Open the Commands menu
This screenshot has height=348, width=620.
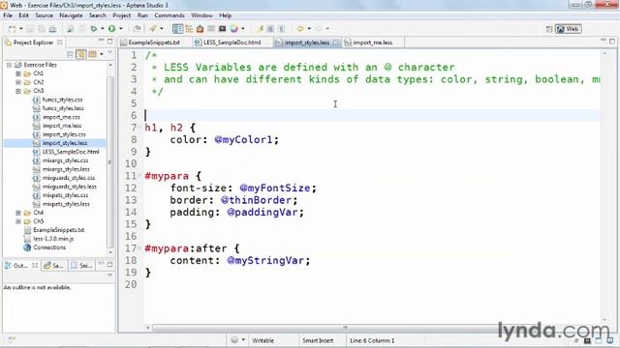[170, 15]
